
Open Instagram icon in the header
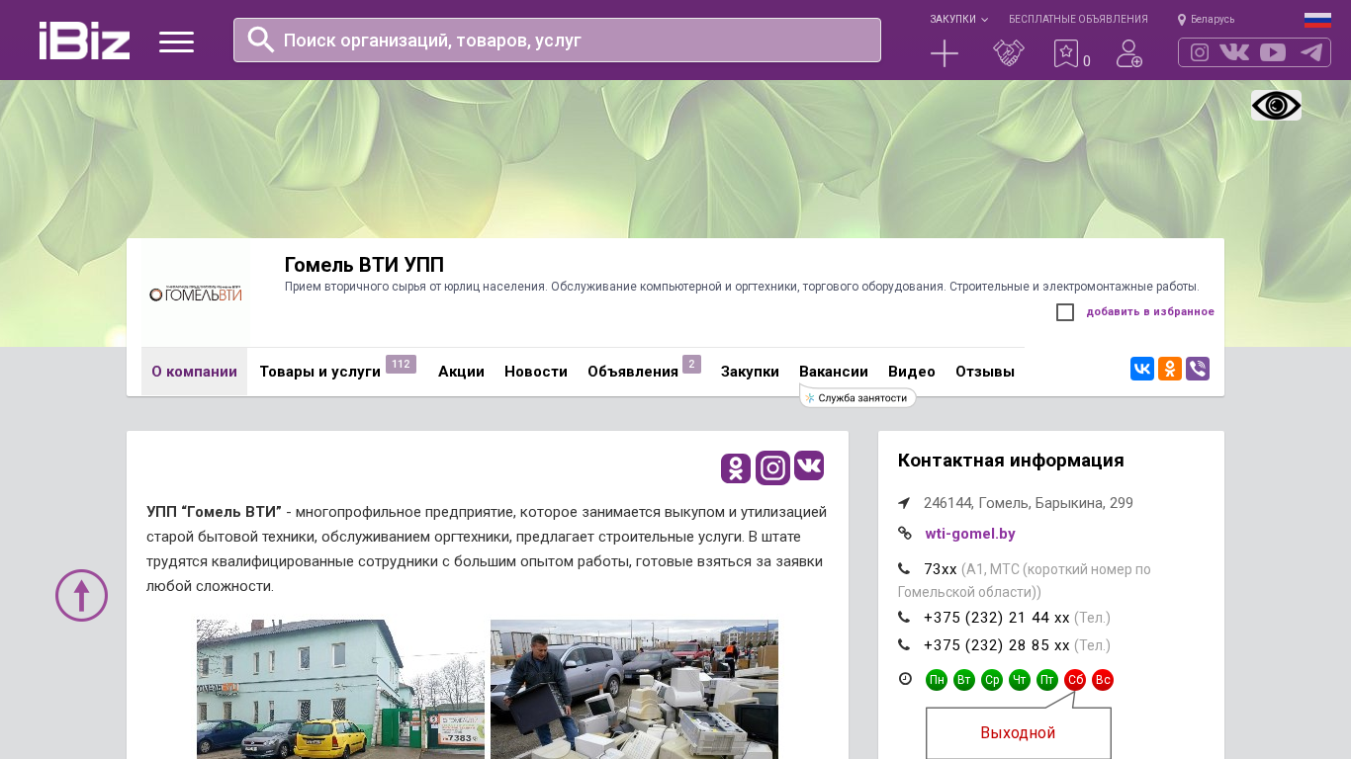point(1200,52)
